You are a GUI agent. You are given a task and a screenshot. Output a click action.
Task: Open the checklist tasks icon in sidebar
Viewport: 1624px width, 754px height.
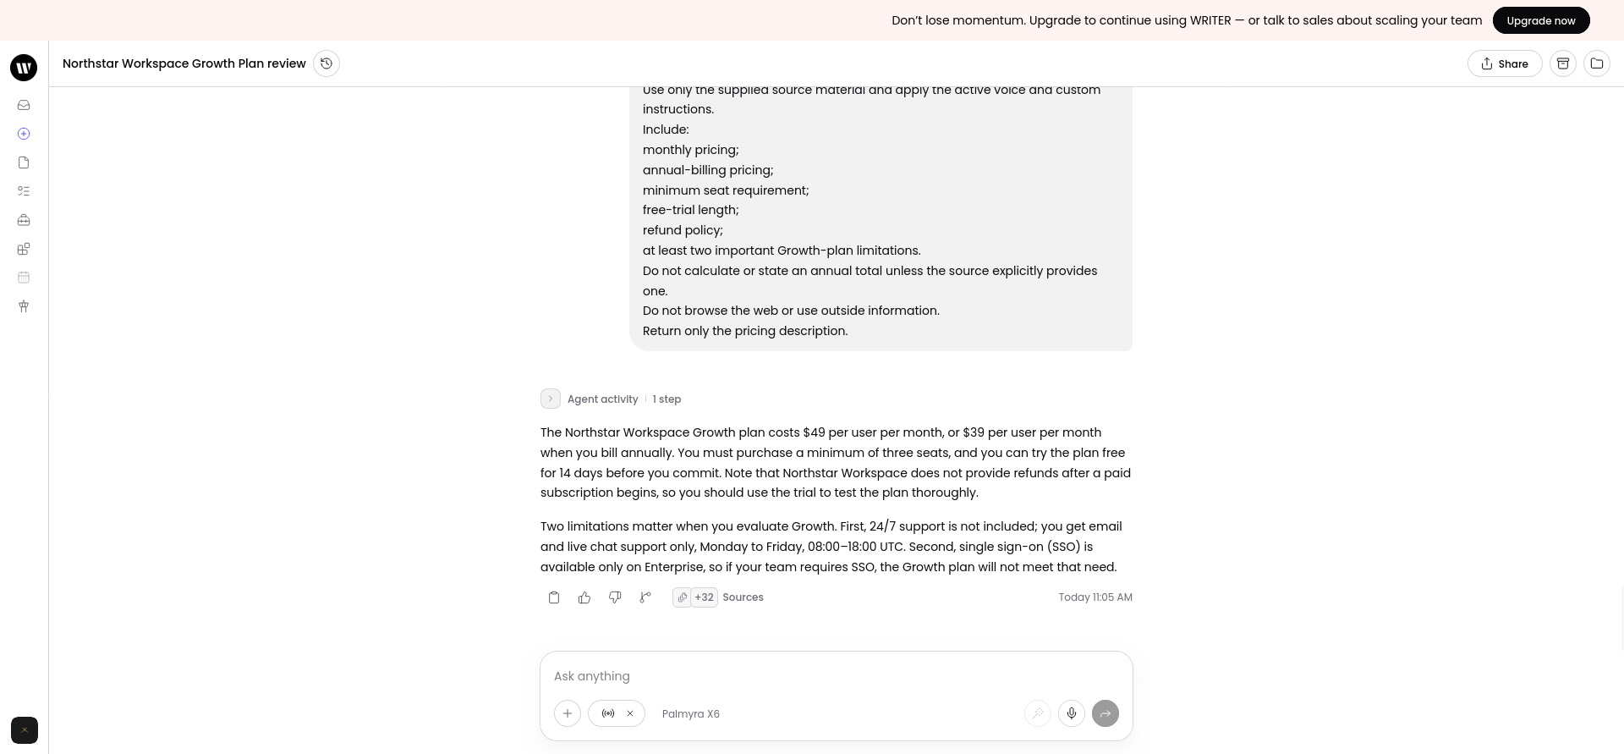click(24, 191)
